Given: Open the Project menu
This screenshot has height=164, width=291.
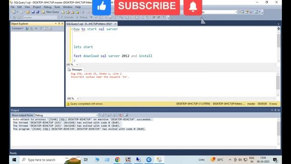Looking at the screenshot, I should click(37, 7).
